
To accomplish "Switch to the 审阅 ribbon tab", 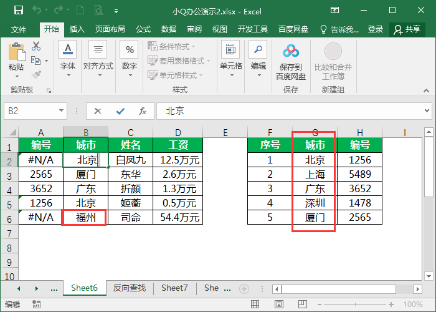I will click(194, 29).
